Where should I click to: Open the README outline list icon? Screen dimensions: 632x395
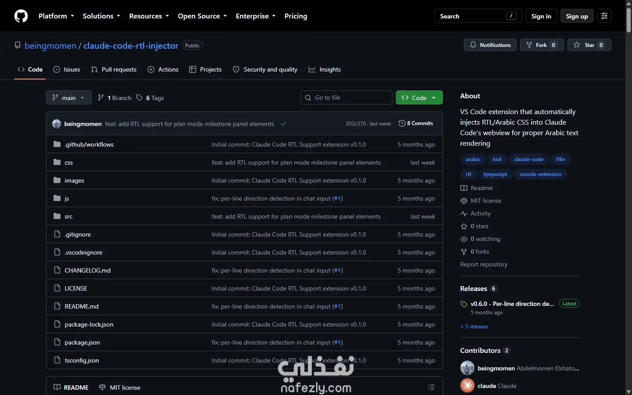[x=431, y=387]
